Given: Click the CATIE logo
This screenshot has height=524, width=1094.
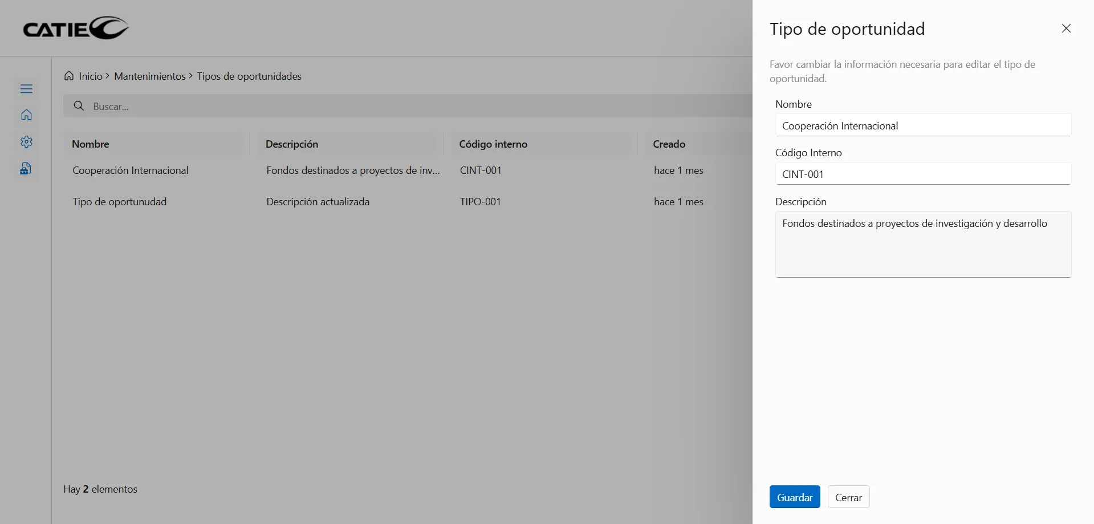Looking at the screenshot, I should point(76,28).
